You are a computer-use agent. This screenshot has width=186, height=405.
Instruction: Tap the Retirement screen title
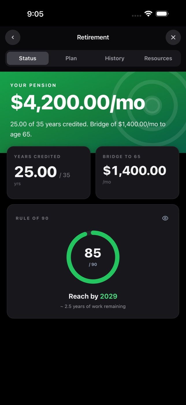pyautogui.click(x=93, y=37)
